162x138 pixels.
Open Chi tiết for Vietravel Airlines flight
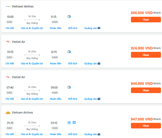[x=10, y=28]
